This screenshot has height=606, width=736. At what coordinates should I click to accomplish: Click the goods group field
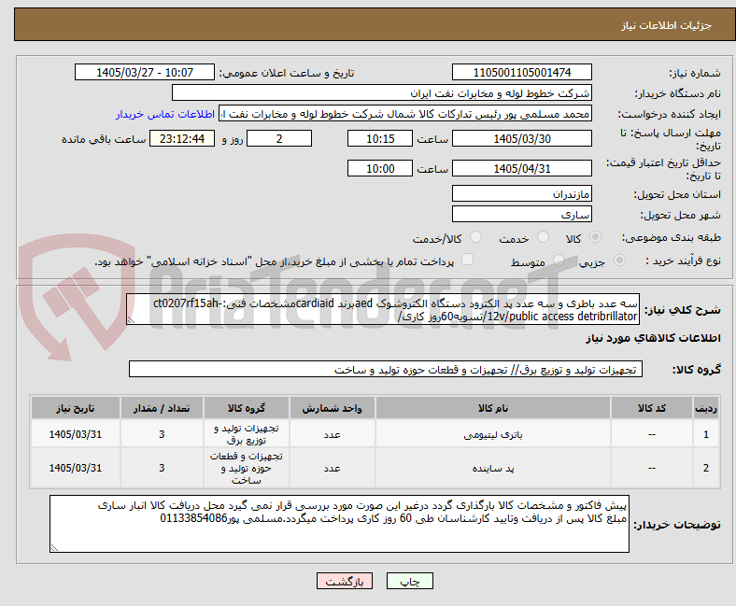tap(386, 369)
